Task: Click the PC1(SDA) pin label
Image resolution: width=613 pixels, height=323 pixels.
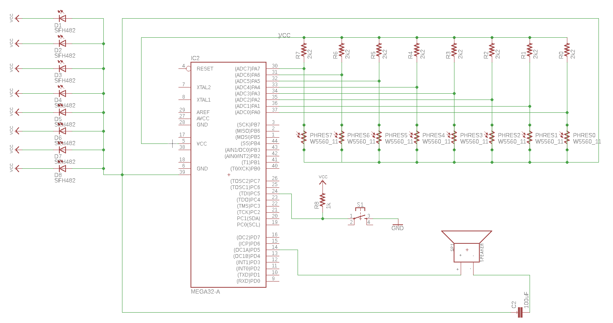Action: pos(249,219)
